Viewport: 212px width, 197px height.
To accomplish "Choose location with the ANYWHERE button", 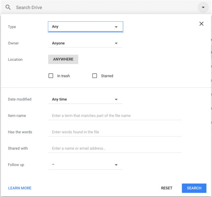I will 63,59.
